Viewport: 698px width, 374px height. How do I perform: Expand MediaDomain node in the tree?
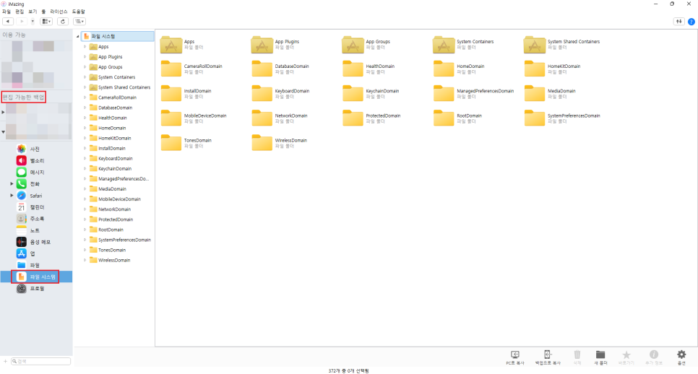pyautogui.click(x=85, y=189)
